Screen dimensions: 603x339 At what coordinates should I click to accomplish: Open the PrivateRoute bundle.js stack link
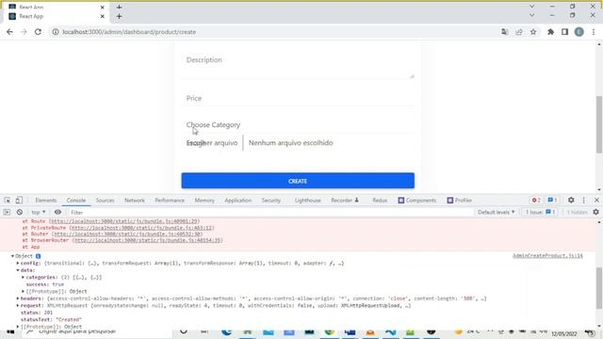tap(142, 228)
